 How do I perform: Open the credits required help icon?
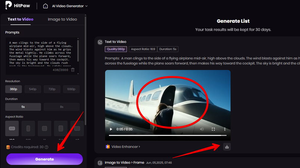[x=47, y=147]
